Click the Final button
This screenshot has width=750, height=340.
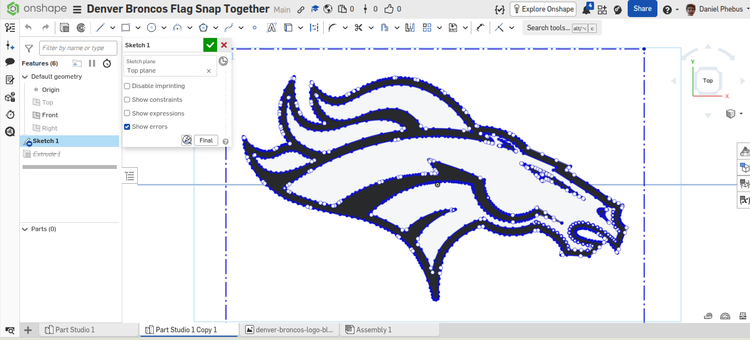pyautogui.click(x=206, y=140)
